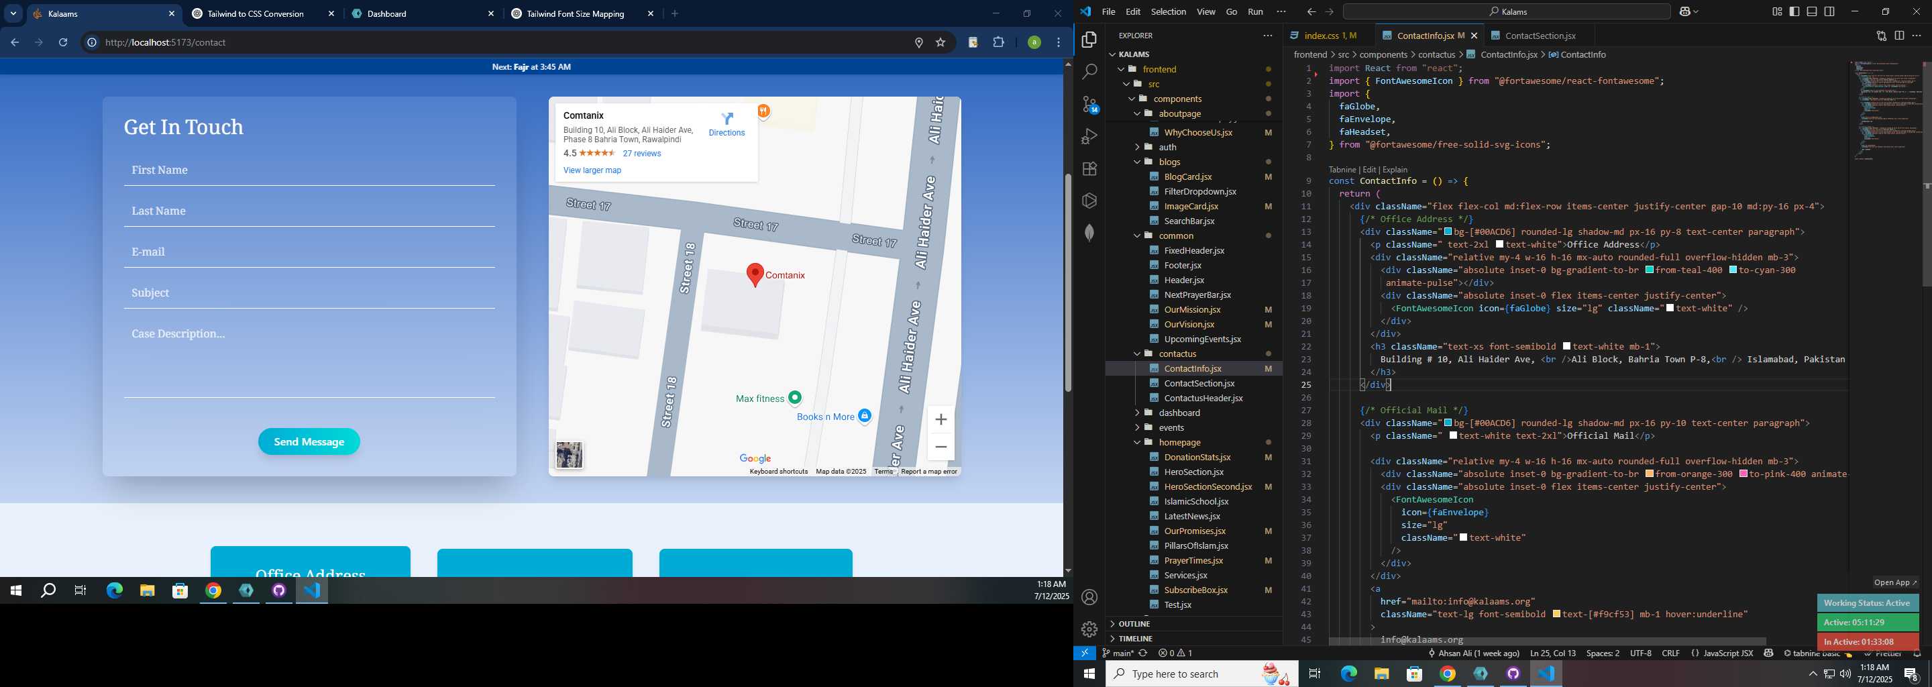Open Chrome three-dot menu
The image size is (1932, 687).
coord(1059,43)
